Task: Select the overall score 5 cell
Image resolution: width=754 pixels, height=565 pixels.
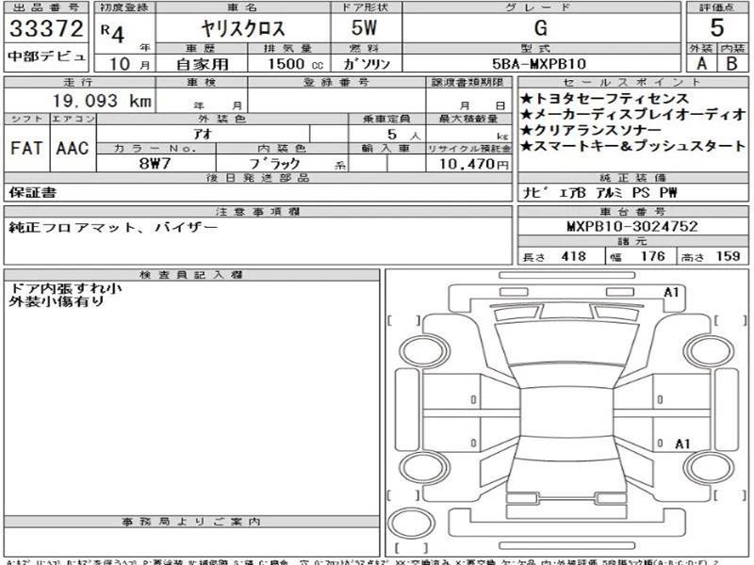Action: (716, 27)
